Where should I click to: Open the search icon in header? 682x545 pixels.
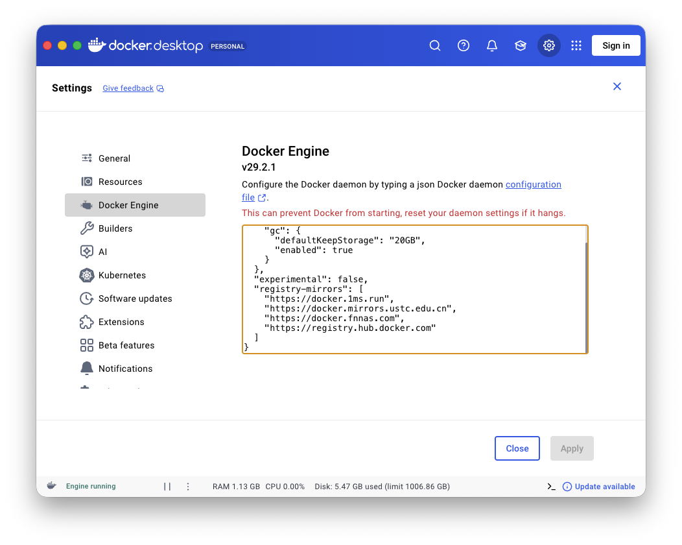(435, 45)
